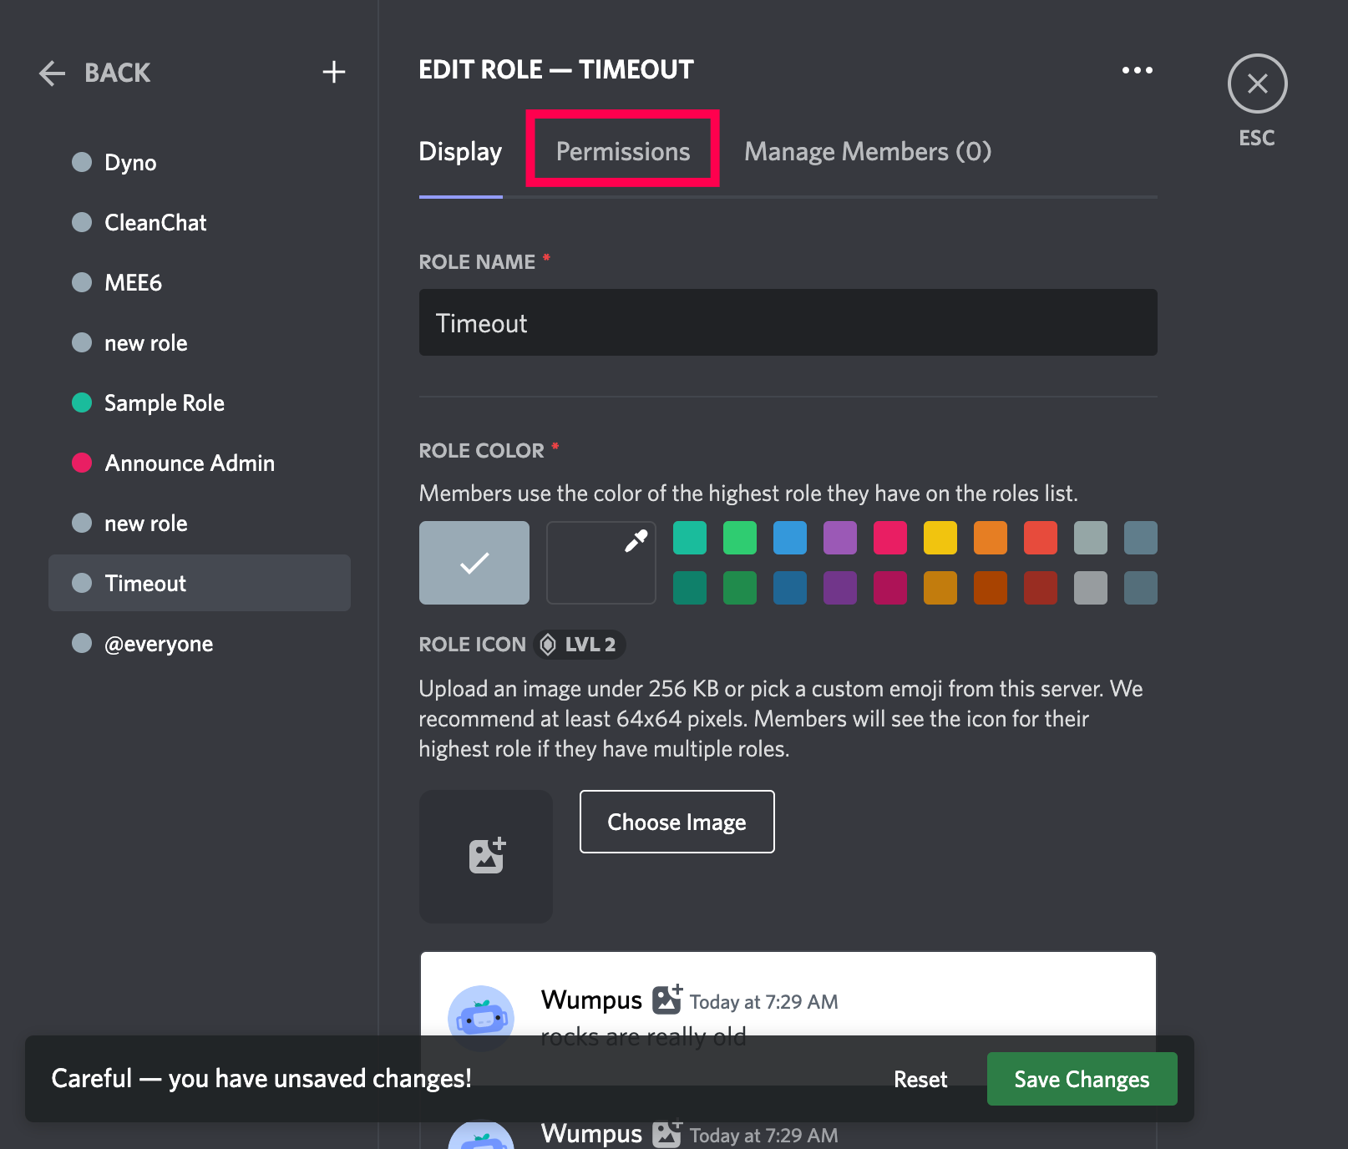
Task: Click Reset to discard changes
Action: pos(920,1079)
